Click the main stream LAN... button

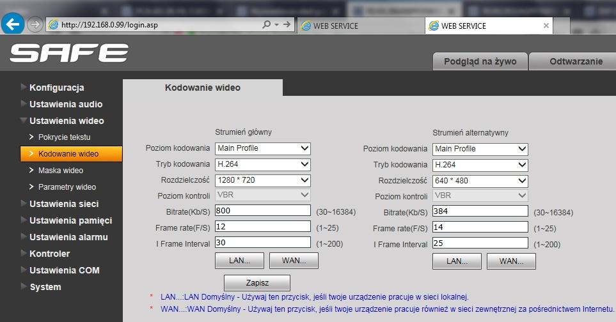(239, 261)
